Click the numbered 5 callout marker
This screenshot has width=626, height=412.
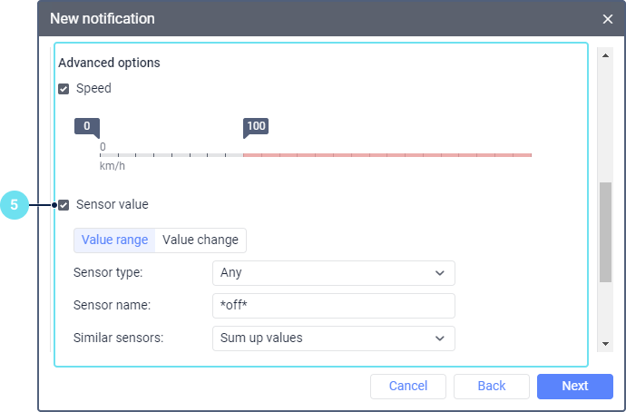click(x=15, y=205)
